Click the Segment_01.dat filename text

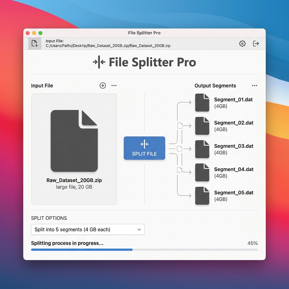point(233,100)
